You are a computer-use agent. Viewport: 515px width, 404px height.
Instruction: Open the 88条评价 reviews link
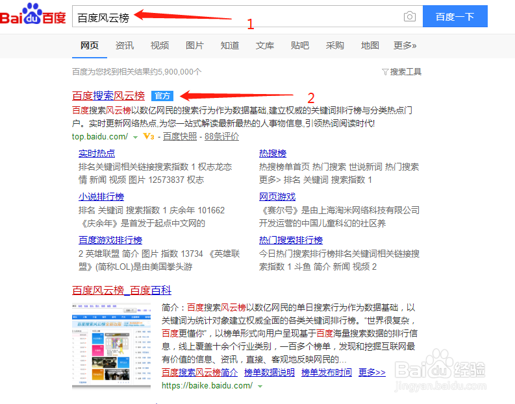click(x=221, y=136)
